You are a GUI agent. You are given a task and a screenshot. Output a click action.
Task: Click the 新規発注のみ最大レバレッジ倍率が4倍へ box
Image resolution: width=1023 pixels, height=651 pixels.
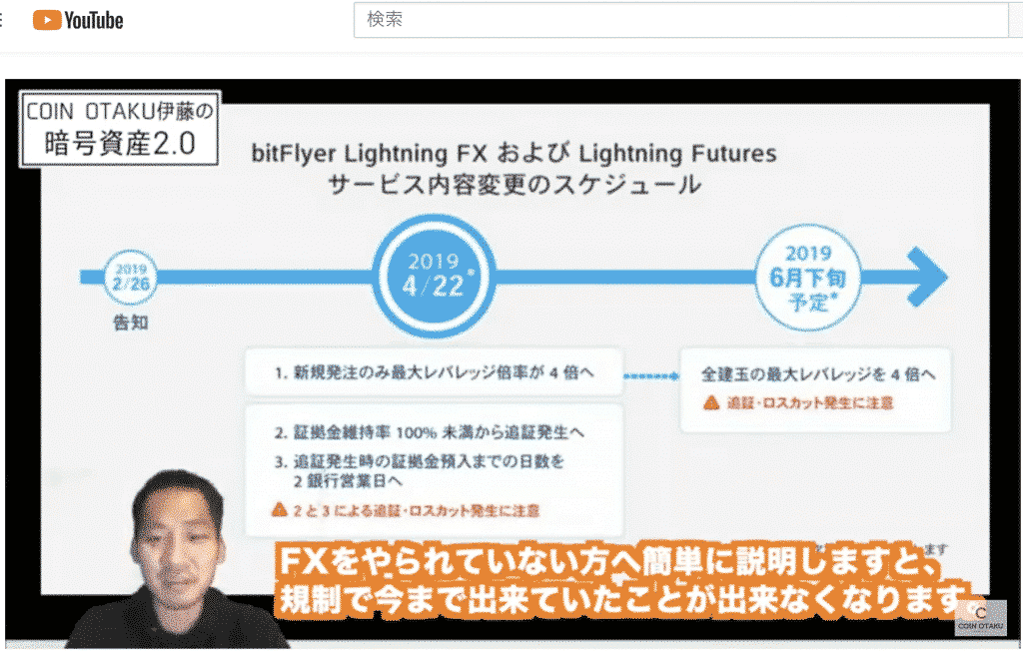pyautogui.click(x=434, y=372)
